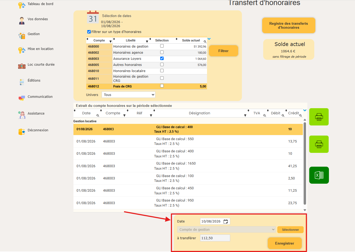
Task: Click the Sélectionner button
Action: pyautogui.click(x=290, y=230)
